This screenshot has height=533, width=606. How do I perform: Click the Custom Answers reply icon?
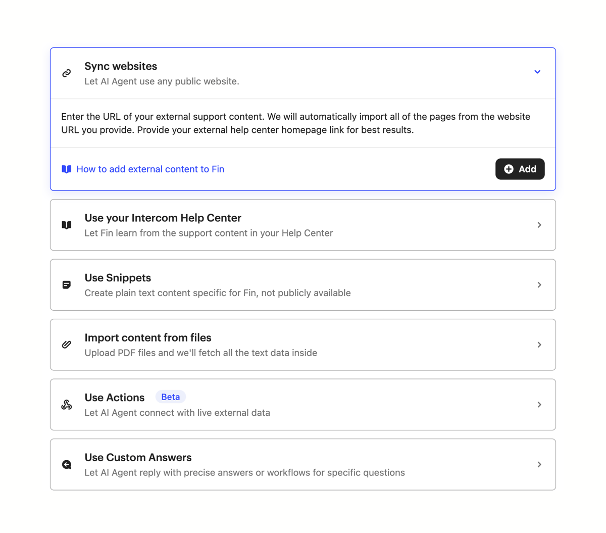[x=66, y=464]
